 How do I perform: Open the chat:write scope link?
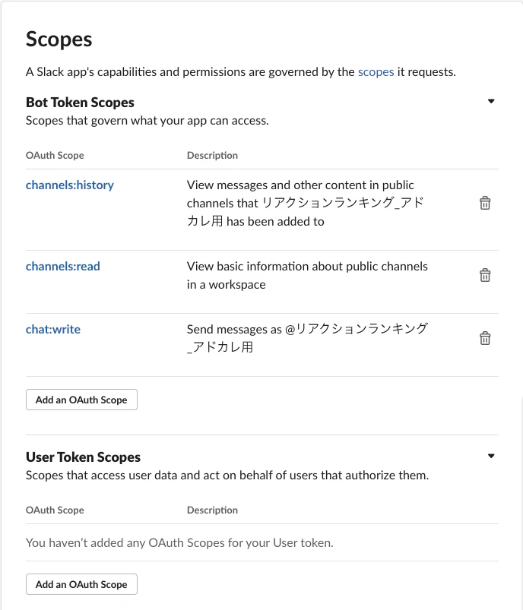pos(53,329)
